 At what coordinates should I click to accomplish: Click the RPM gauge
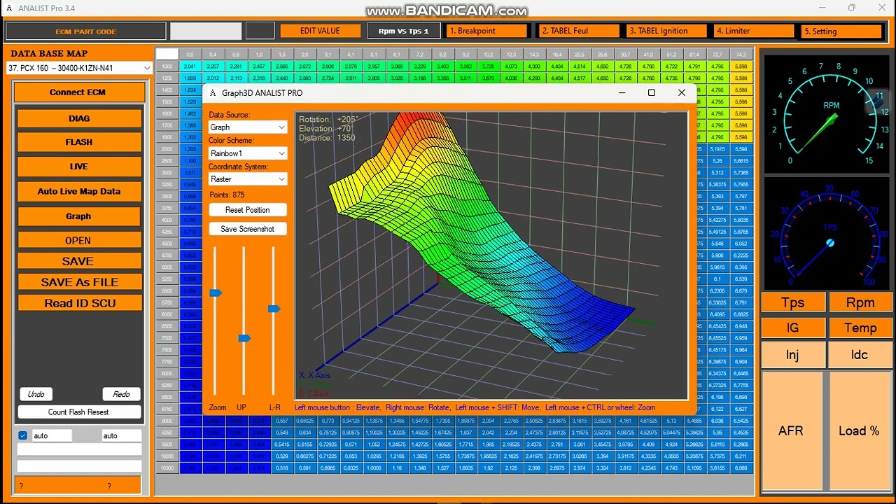pyautogui.click(x=827, y=114)
